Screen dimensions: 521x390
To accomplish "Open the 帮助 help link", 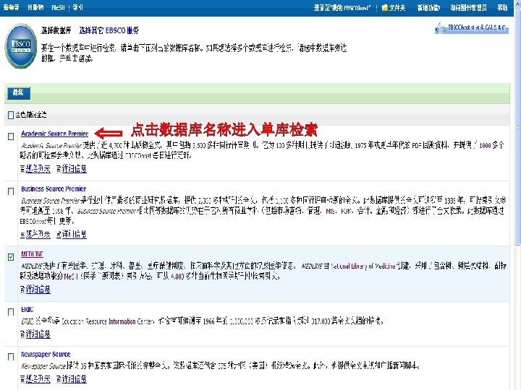I will (x=502, y=8).
